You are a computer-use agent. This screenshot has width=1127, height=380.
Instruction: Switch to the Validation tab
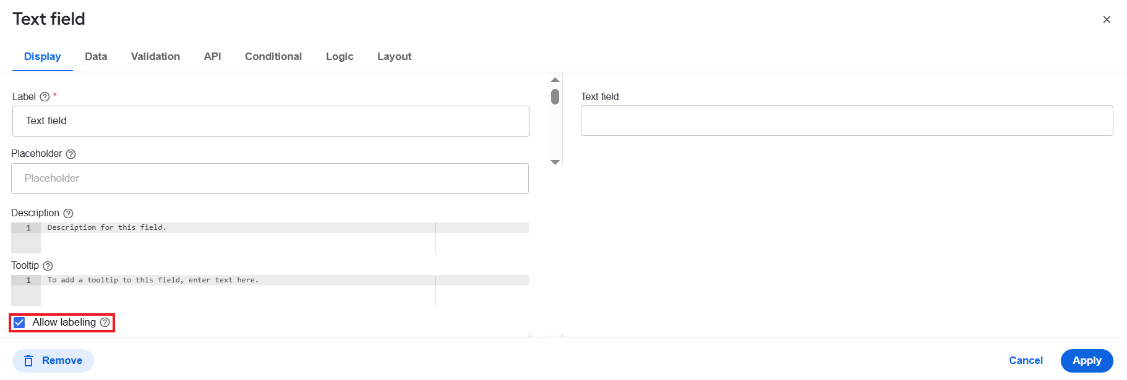(155, 56)
